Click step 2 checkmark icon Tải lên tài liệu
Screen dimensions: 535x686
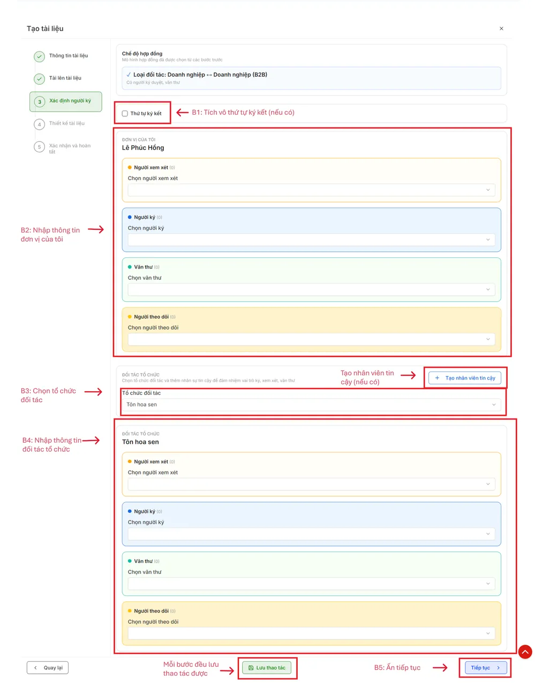39,79
